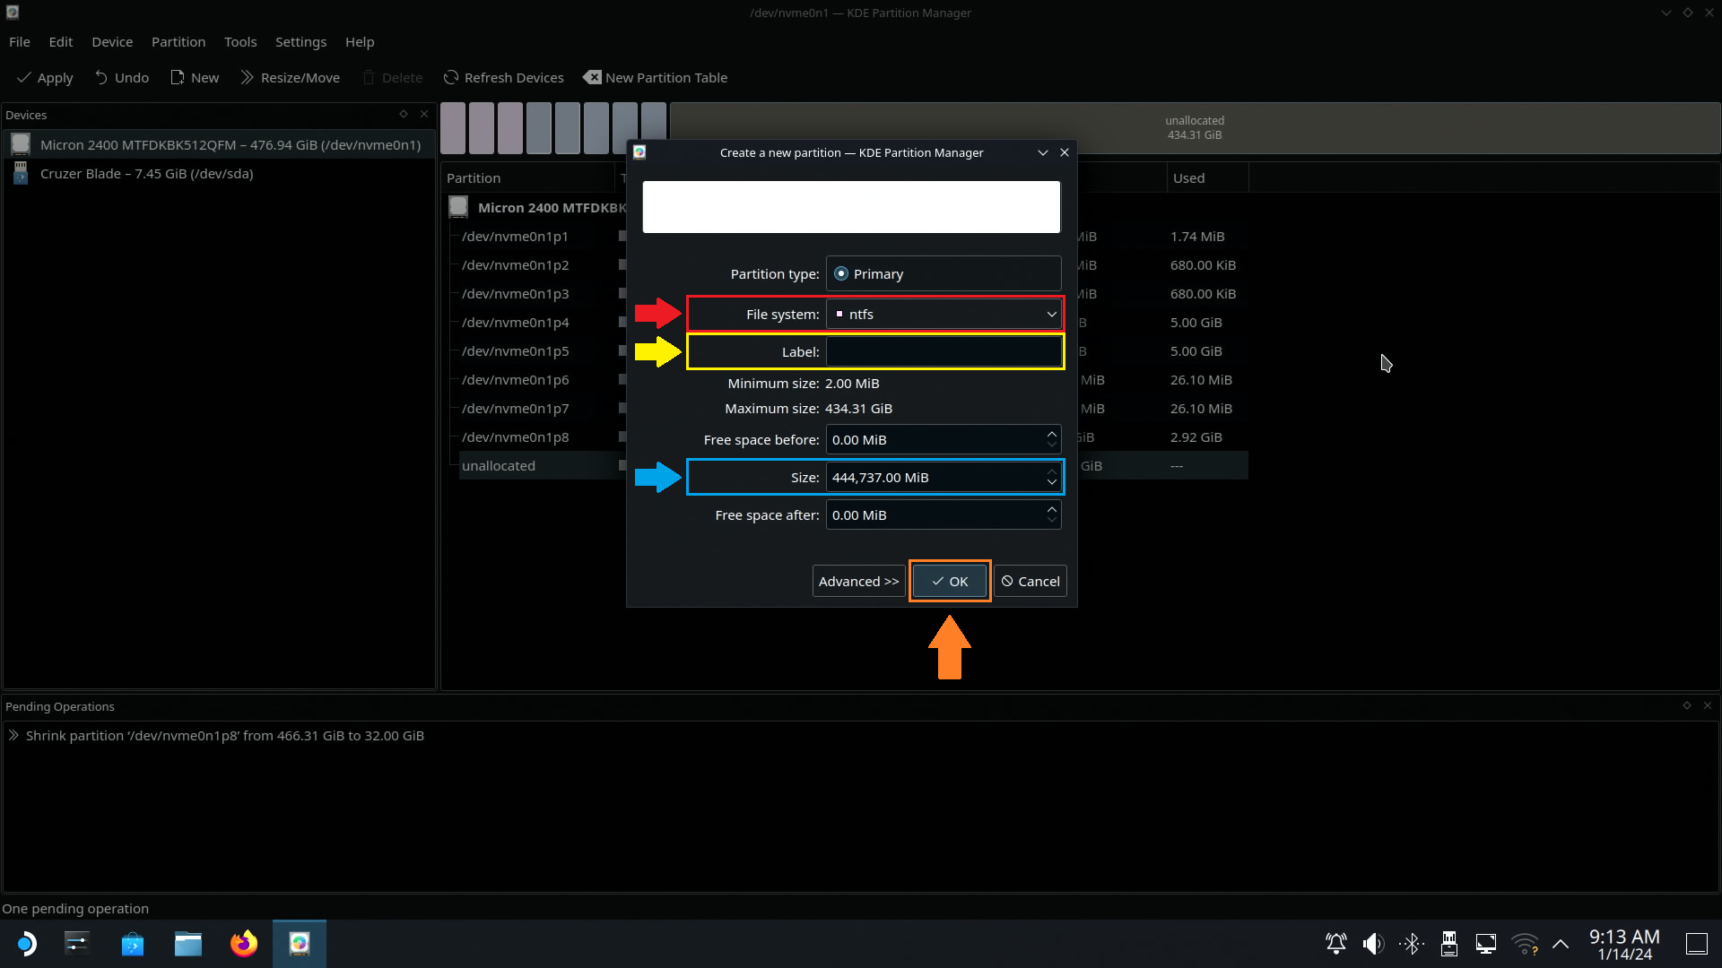Click New Partition Table in toolbar
1722x968 pixels.
656,78
